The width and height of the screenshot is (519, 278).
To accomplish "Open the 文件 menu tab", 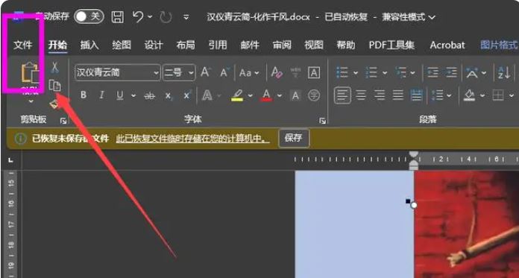I will click(23, 45).
